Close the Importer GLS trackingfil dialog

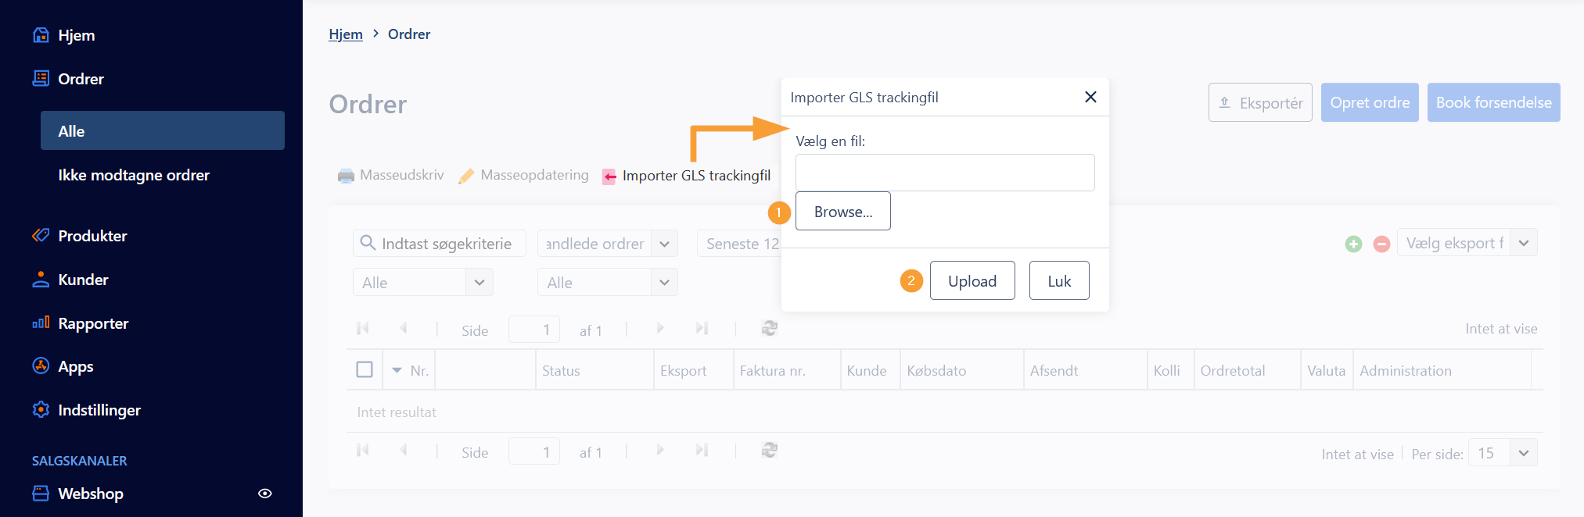1090,97
